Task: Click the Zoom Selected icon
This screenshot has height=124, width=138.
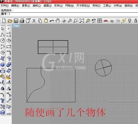Action: 88,21
